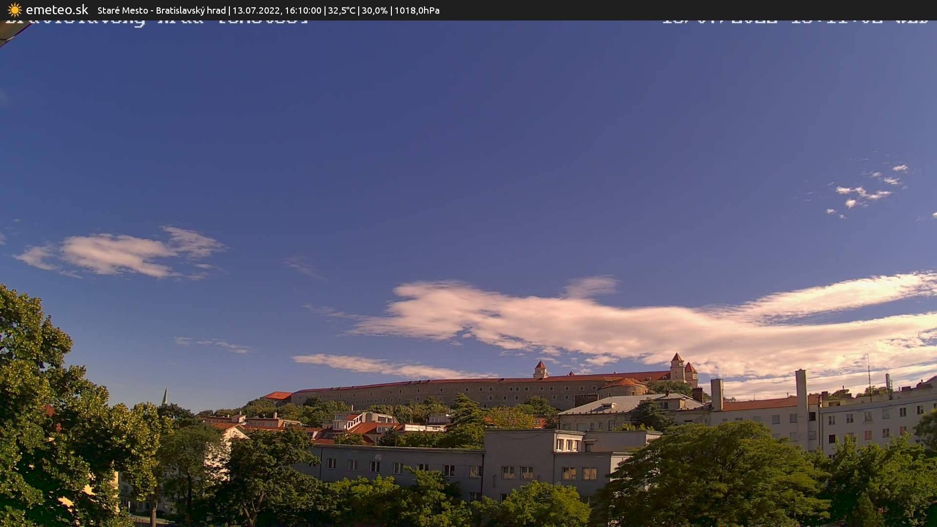Open the emeteo.sk site via the header logo
Screen dimensions: 937x527
pos(57,9)
